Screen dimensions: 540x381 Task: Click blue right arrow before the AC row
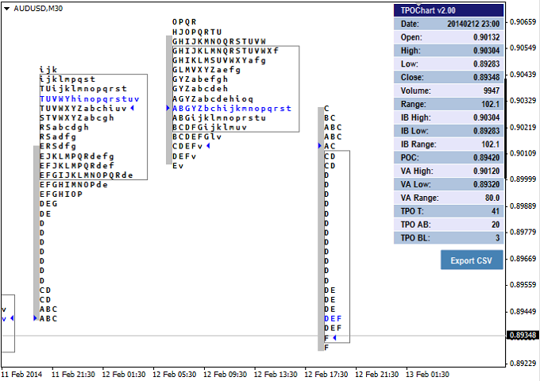click(319, 146)
